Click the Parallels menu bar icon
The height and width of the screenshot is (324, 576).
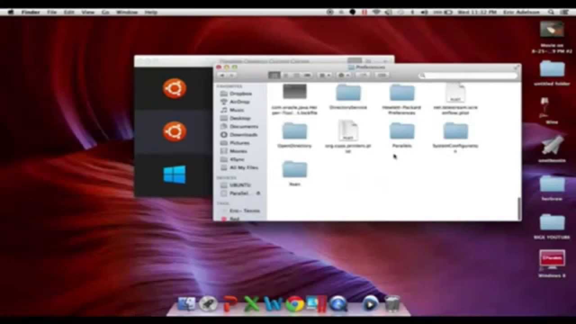pyautogui.click(x=365, y=12)
